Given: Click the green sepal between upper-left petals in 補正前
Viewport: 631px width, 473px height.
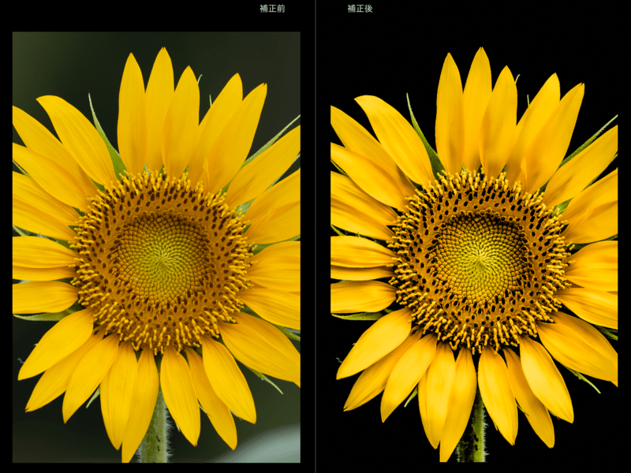Looking at the screenshot, I should coord(108,142).
